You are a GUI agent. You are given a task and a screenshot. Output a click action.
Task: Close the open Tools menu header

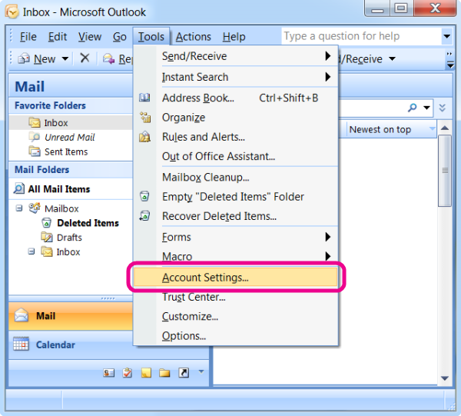click(151, 37)
